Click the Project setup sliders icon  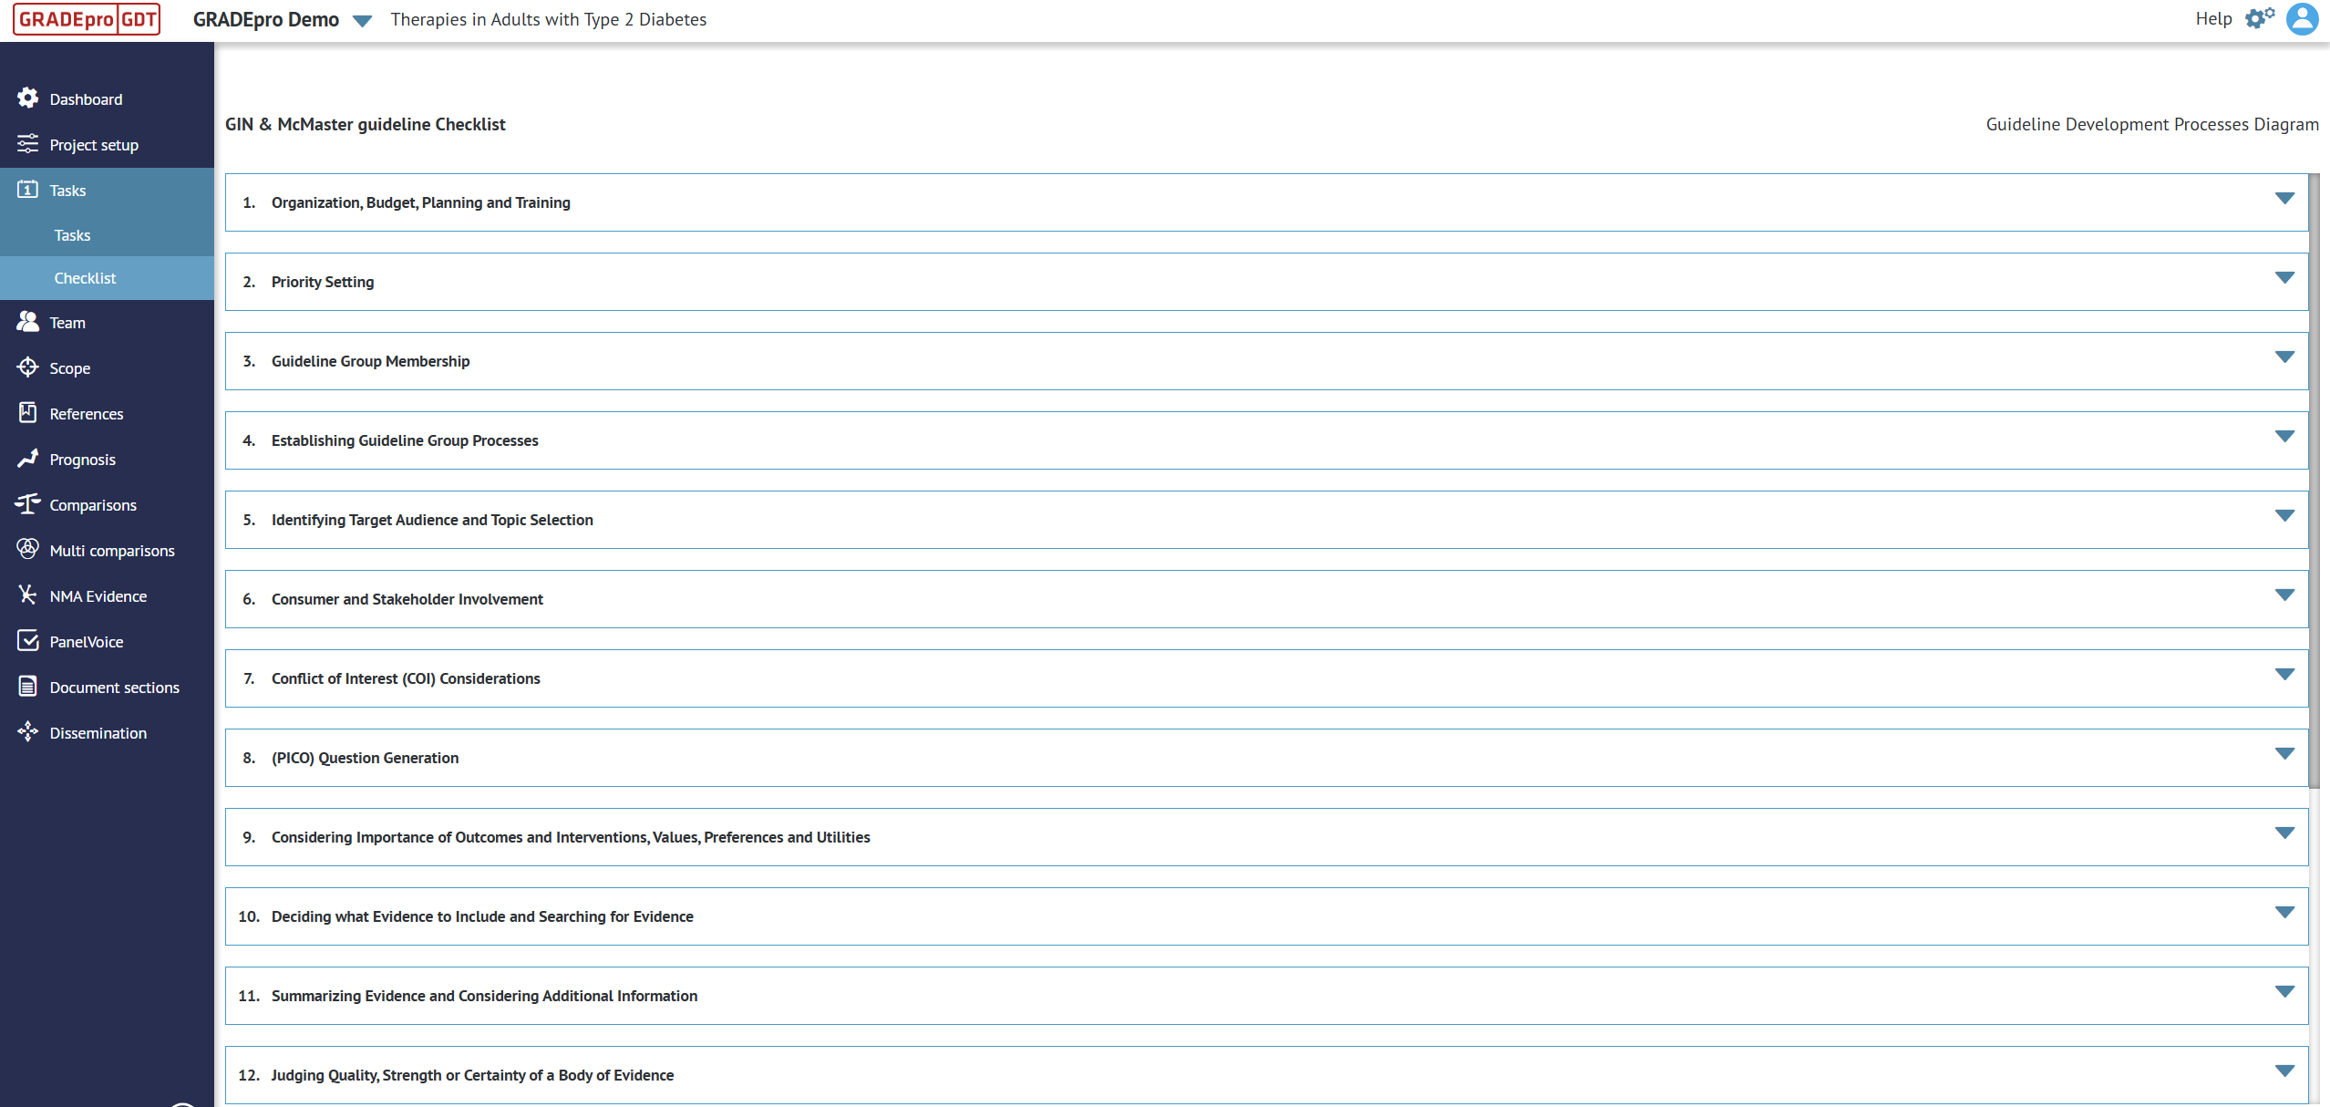pos(27,143)
